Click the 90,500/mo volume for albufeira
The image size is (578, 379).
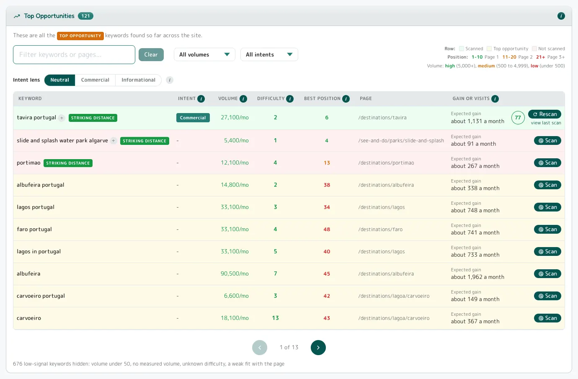tap(235, 274)
